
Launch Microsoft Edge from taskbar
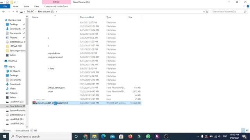tap(103, 136)
